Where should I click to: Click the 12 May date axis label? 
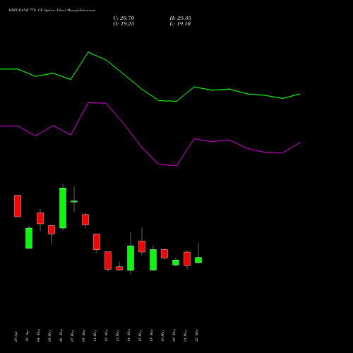106,335
